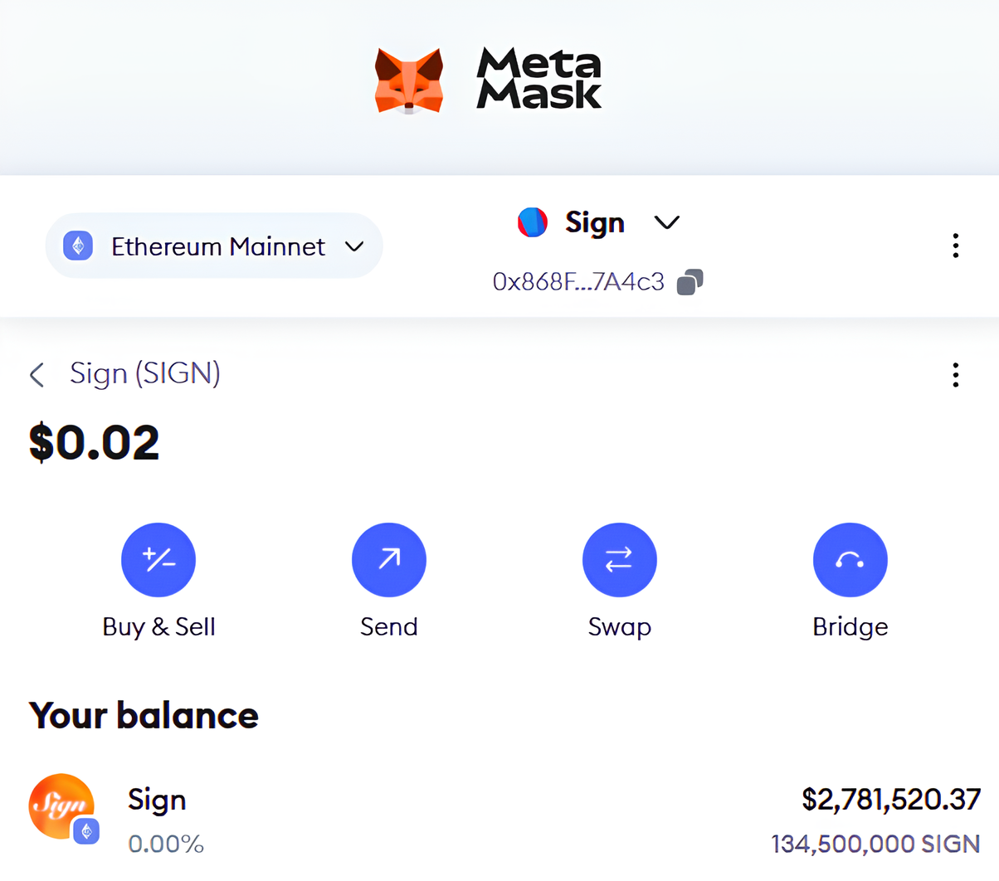Image resolution: width=999 pixels, height=881 pixels.
Task: Click the Buy & Sell label
Action: (158, 626)
